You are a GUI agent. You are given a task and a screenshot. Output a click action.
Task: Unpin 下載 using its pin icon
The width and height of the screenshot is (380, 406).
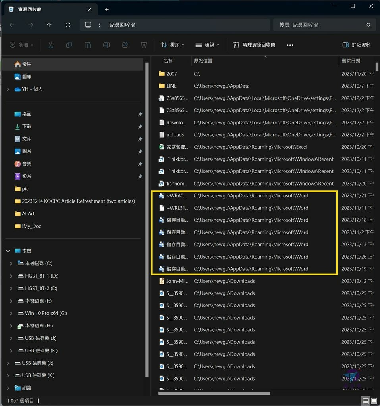(140, 126)
